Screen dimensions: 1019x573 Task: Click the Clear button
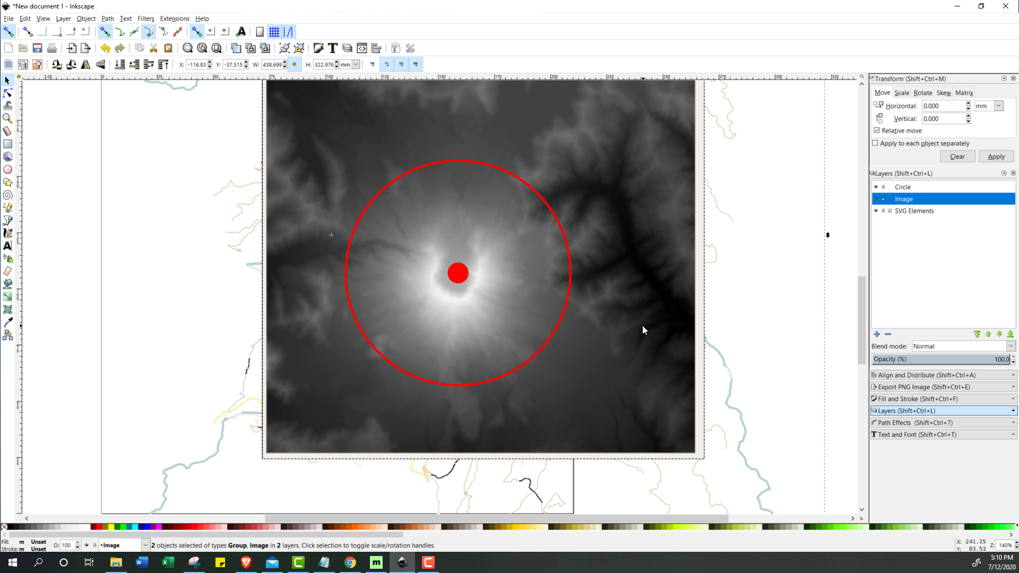coord(957,157)
